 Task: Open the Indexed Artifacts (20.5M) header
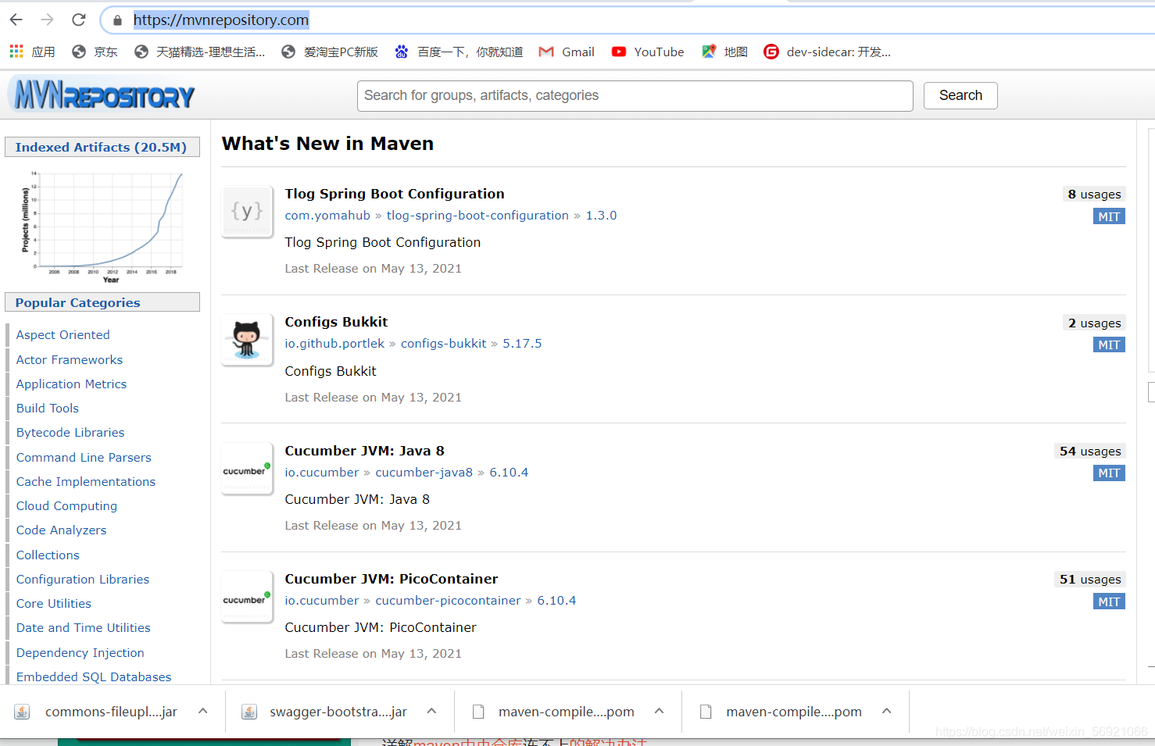click(102, 147)
